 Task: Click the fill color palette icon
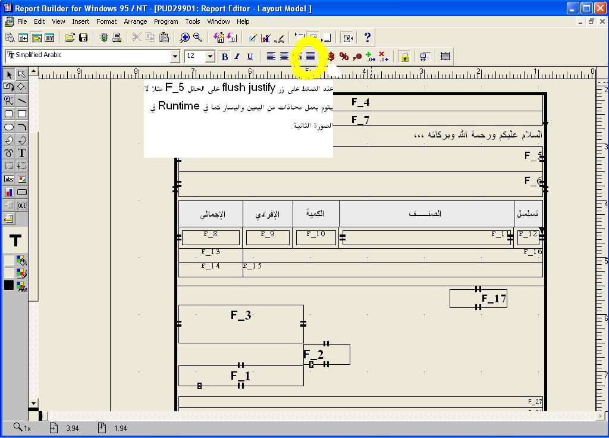(22, 260)
